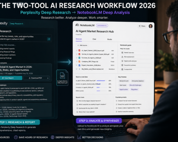Select the Risks & Challenges theme chip
This screenshot has height=142, width=178.
click(x=135, y=85)
